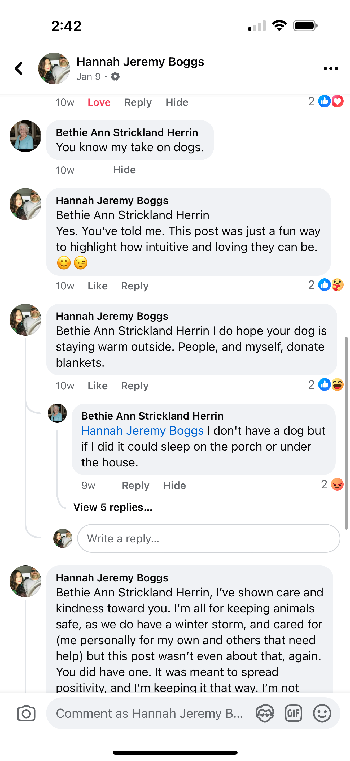Open camera to attach a photo
This screenshot has width=350, height=761.
(x=26, y=714)
